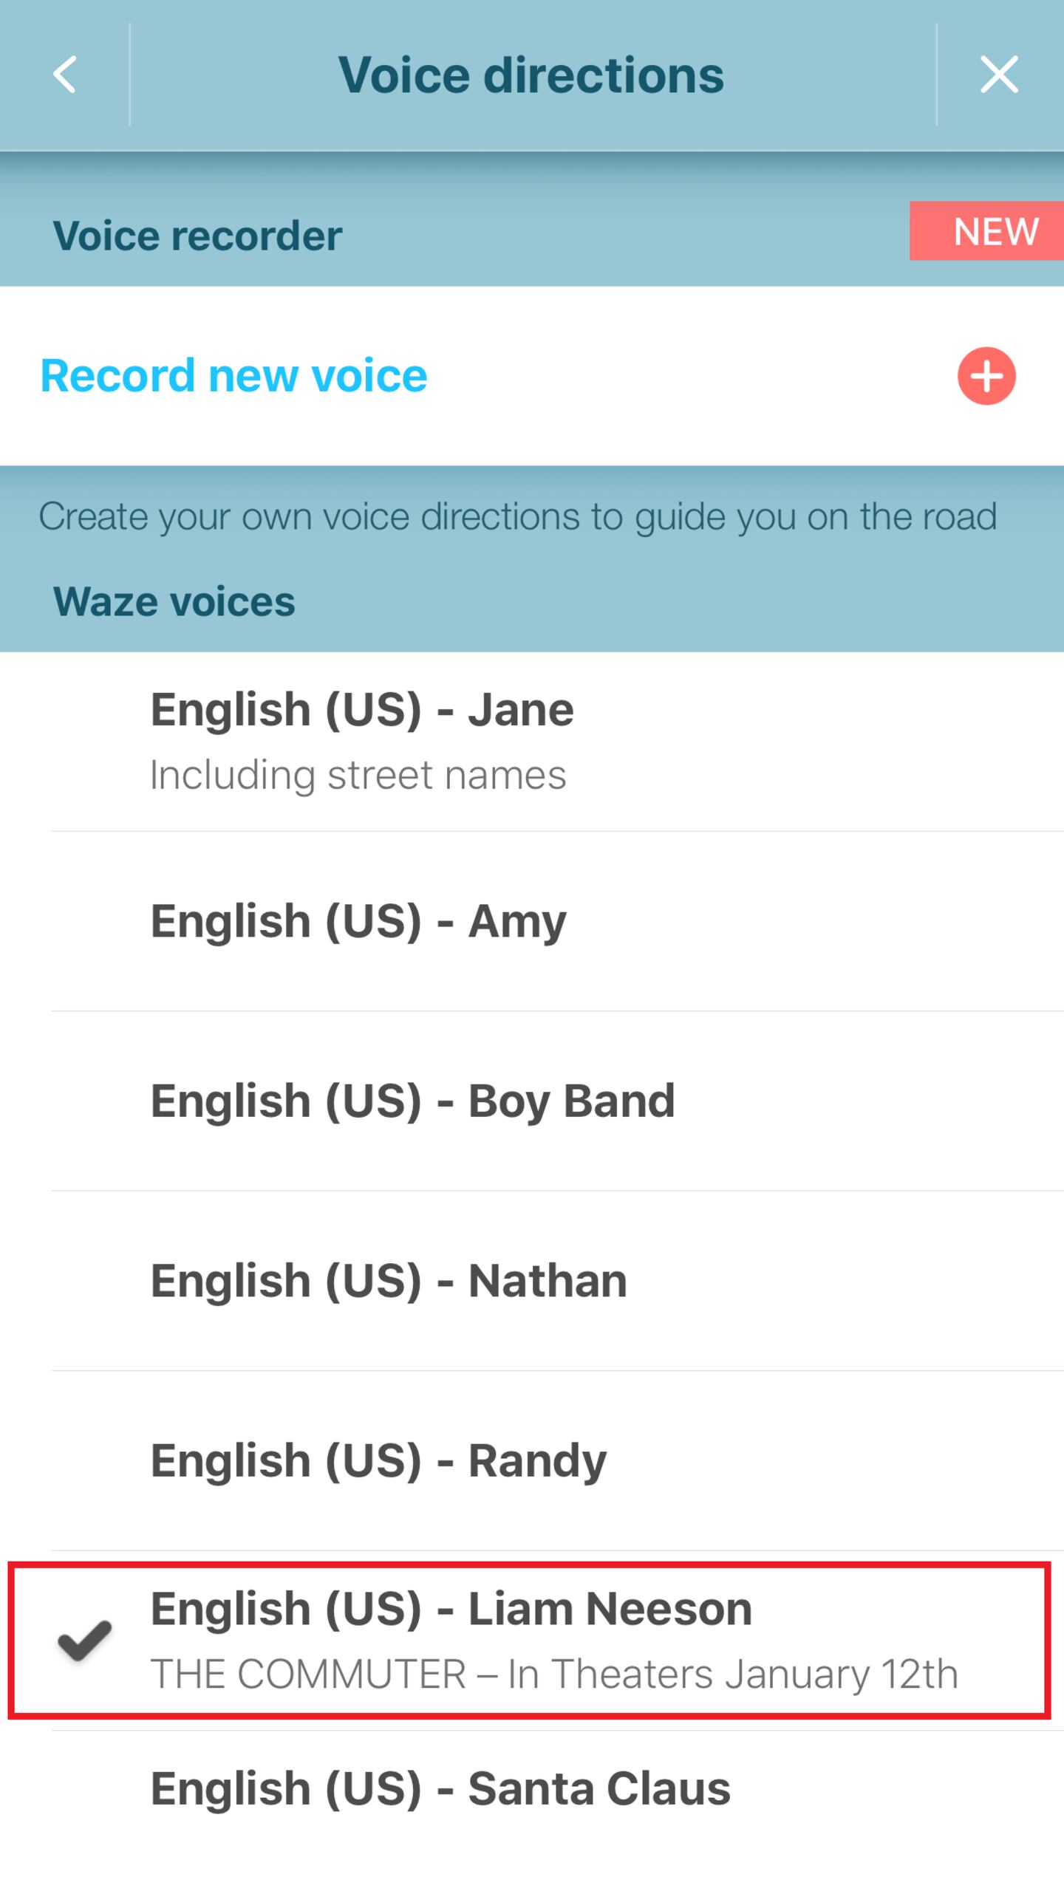Image resolution: width=1064 pixels, height=1891 pixels.
Task: Tap the Waze voices section header
Action: point(174,601)
